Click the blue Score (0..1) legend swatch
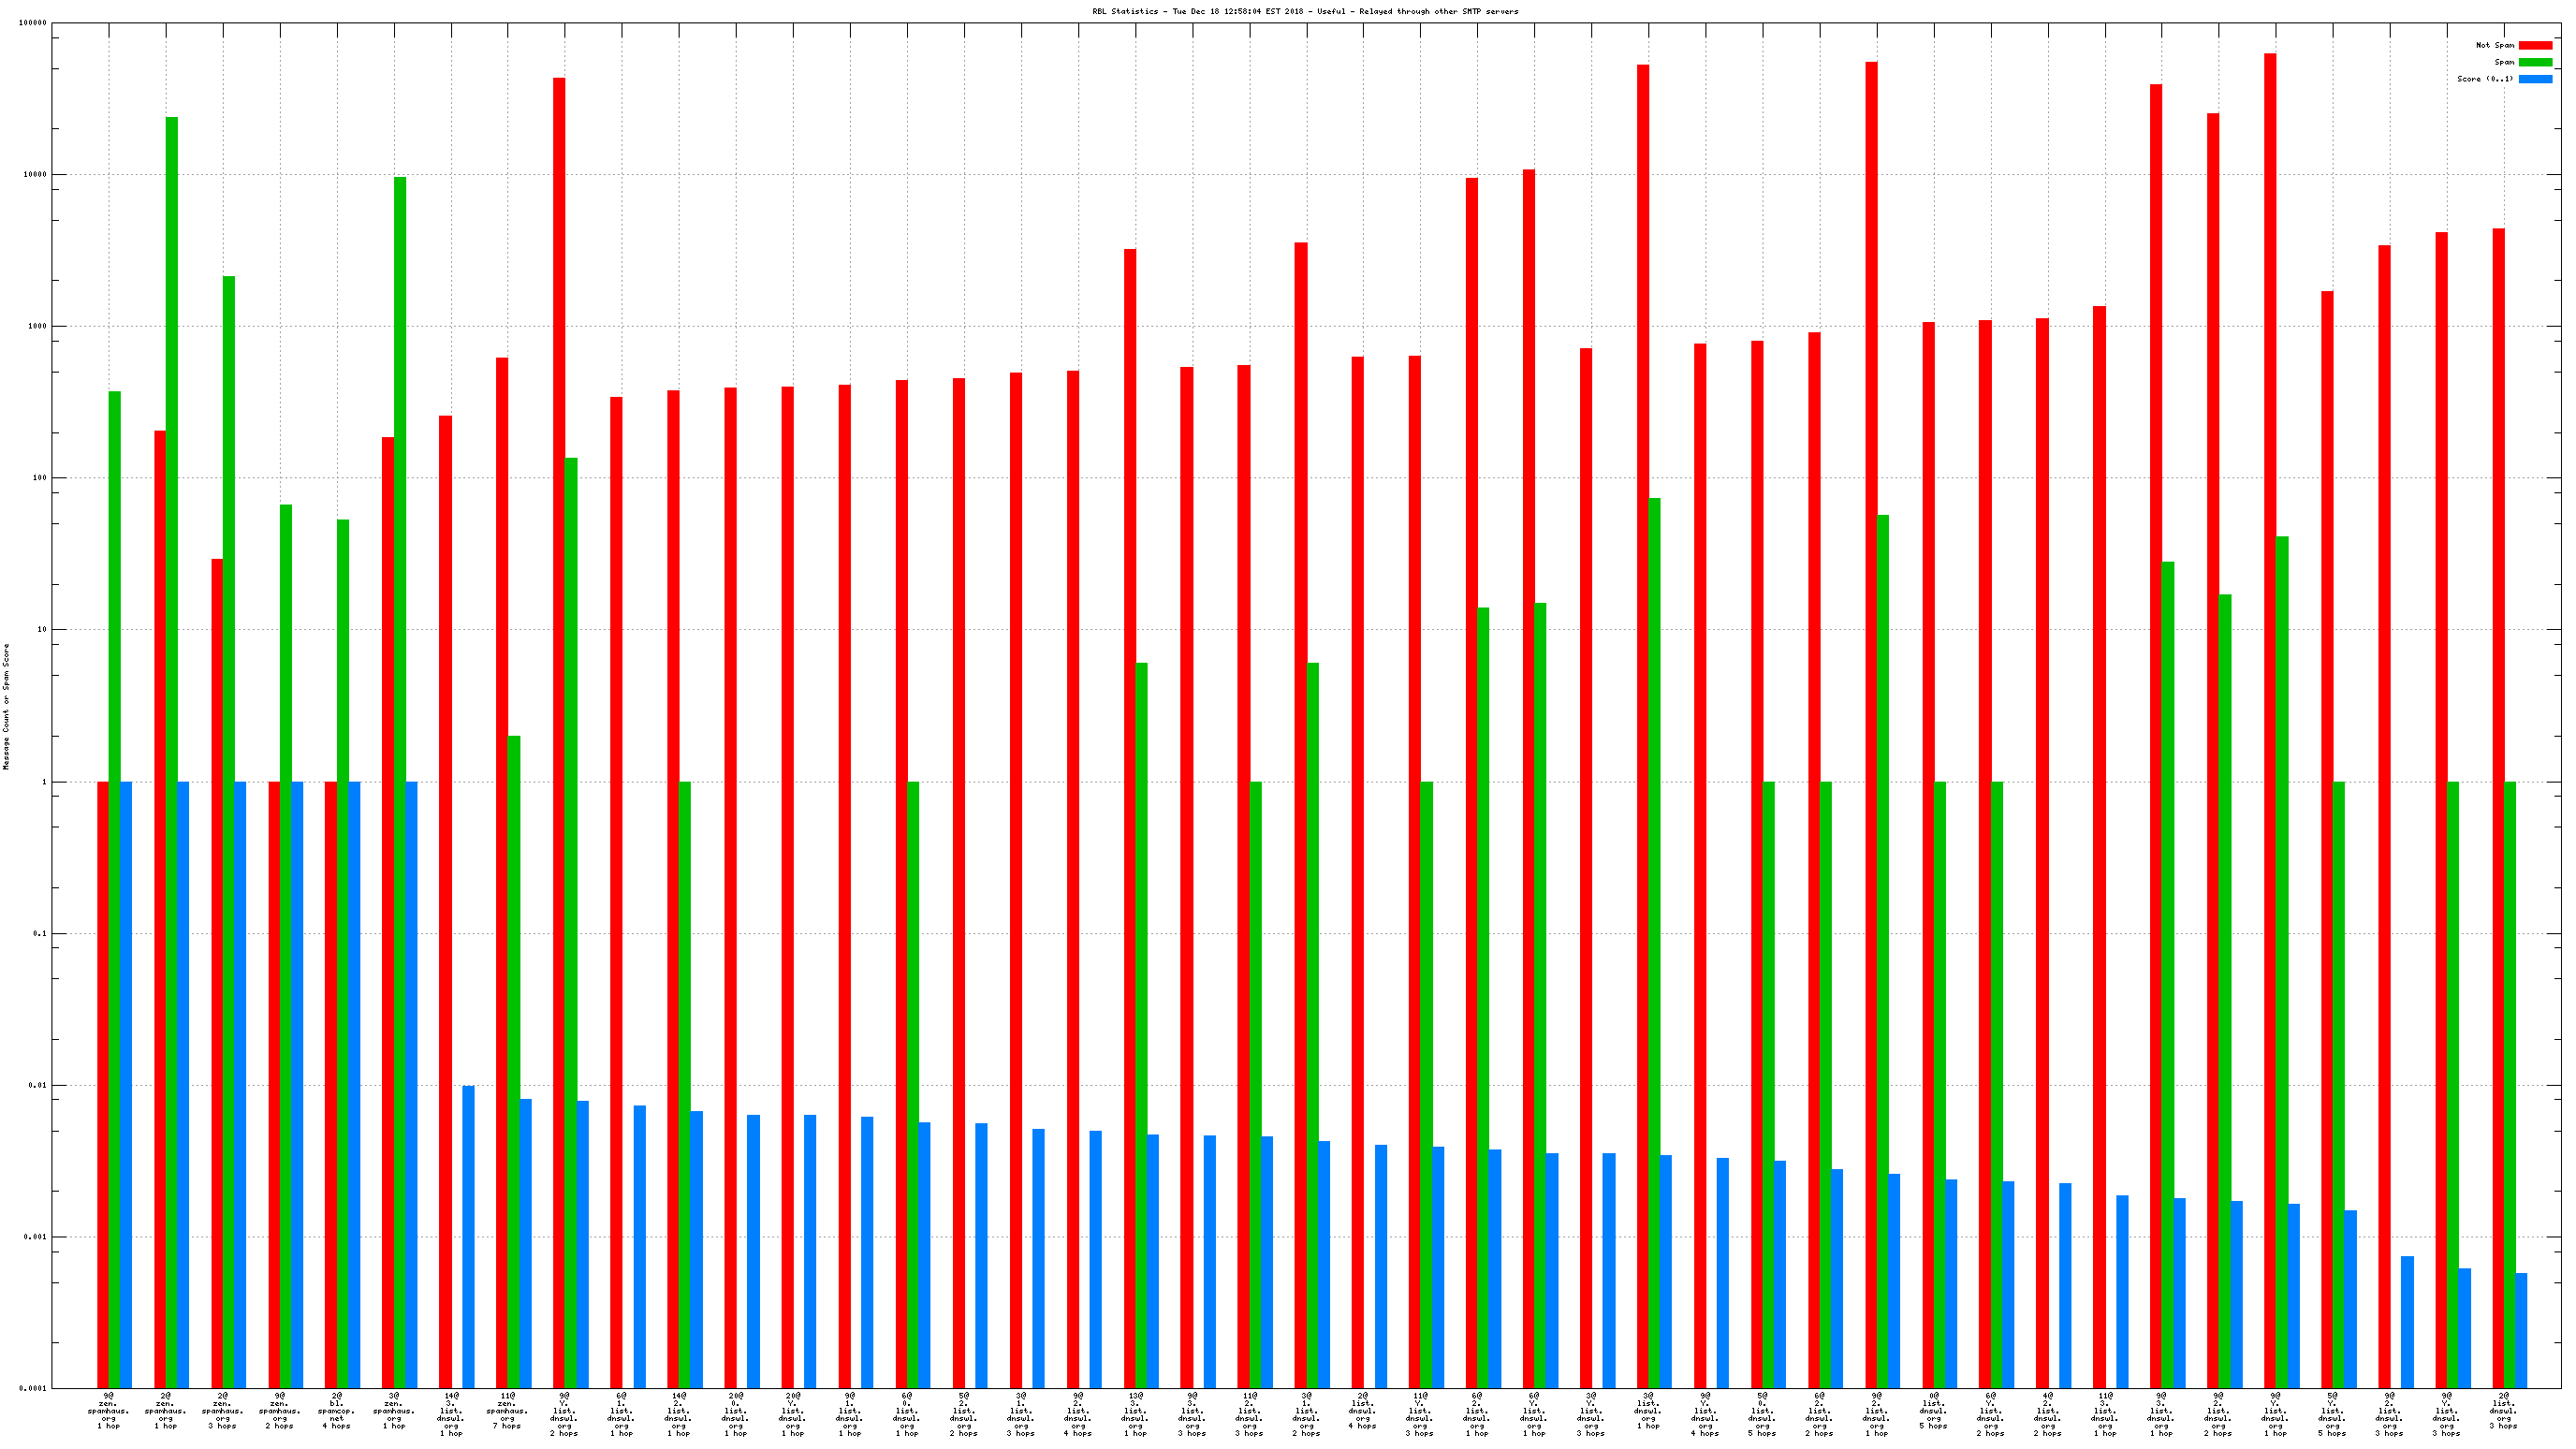The width and height of the screenshot is (2576, 1449). [x=2535, y=79]
